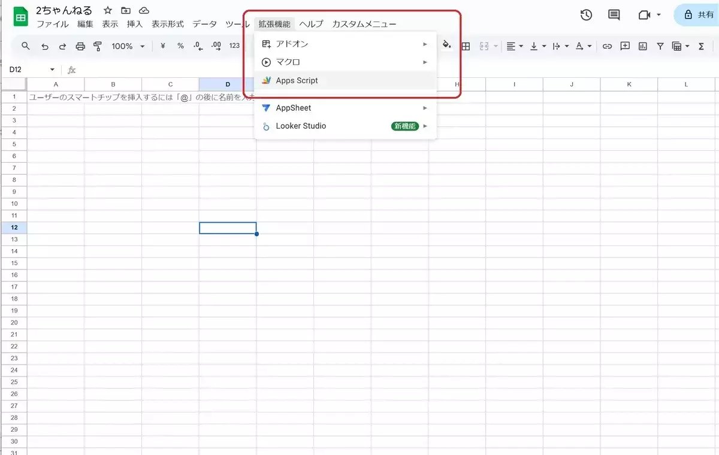This screenshot has height=455, width=719.
Task: Click the video call (Meet) icon
Action: tap(644, 15)
